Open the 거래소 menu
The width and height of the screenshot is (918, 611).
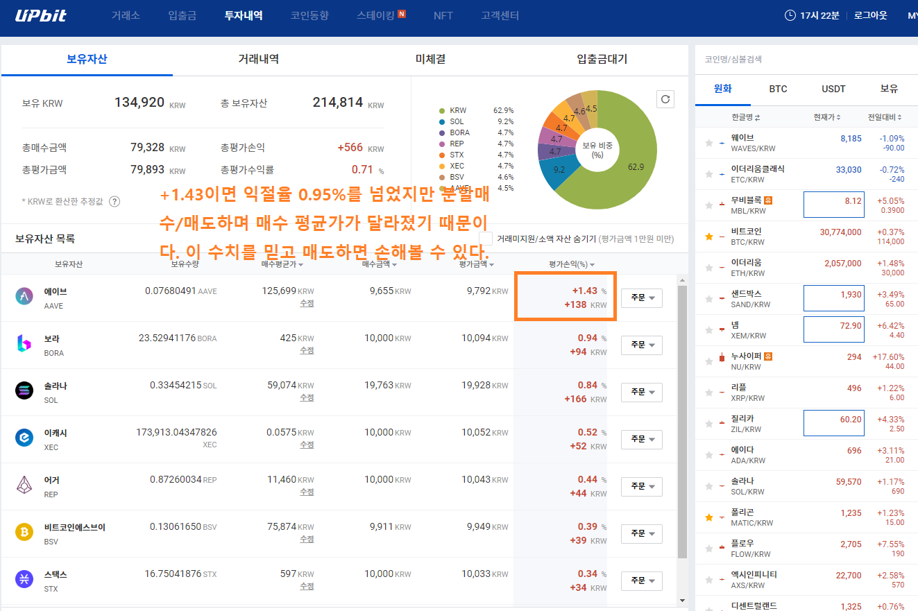(126, 15)
